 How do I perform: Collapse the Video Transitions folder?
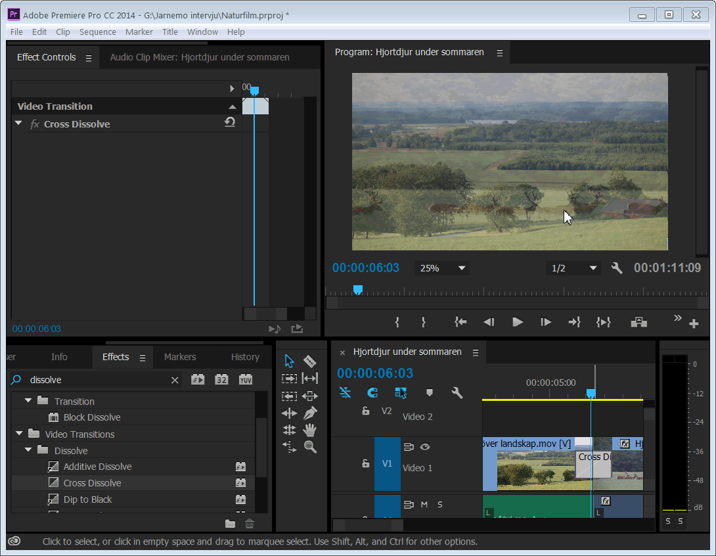(18, 434)
